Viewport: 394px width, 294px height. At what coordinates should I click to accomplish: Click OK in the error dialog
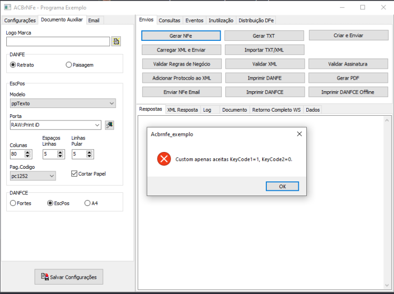point(282,186)
